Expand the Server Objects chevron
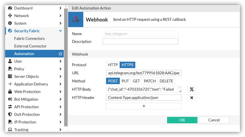 60,76
